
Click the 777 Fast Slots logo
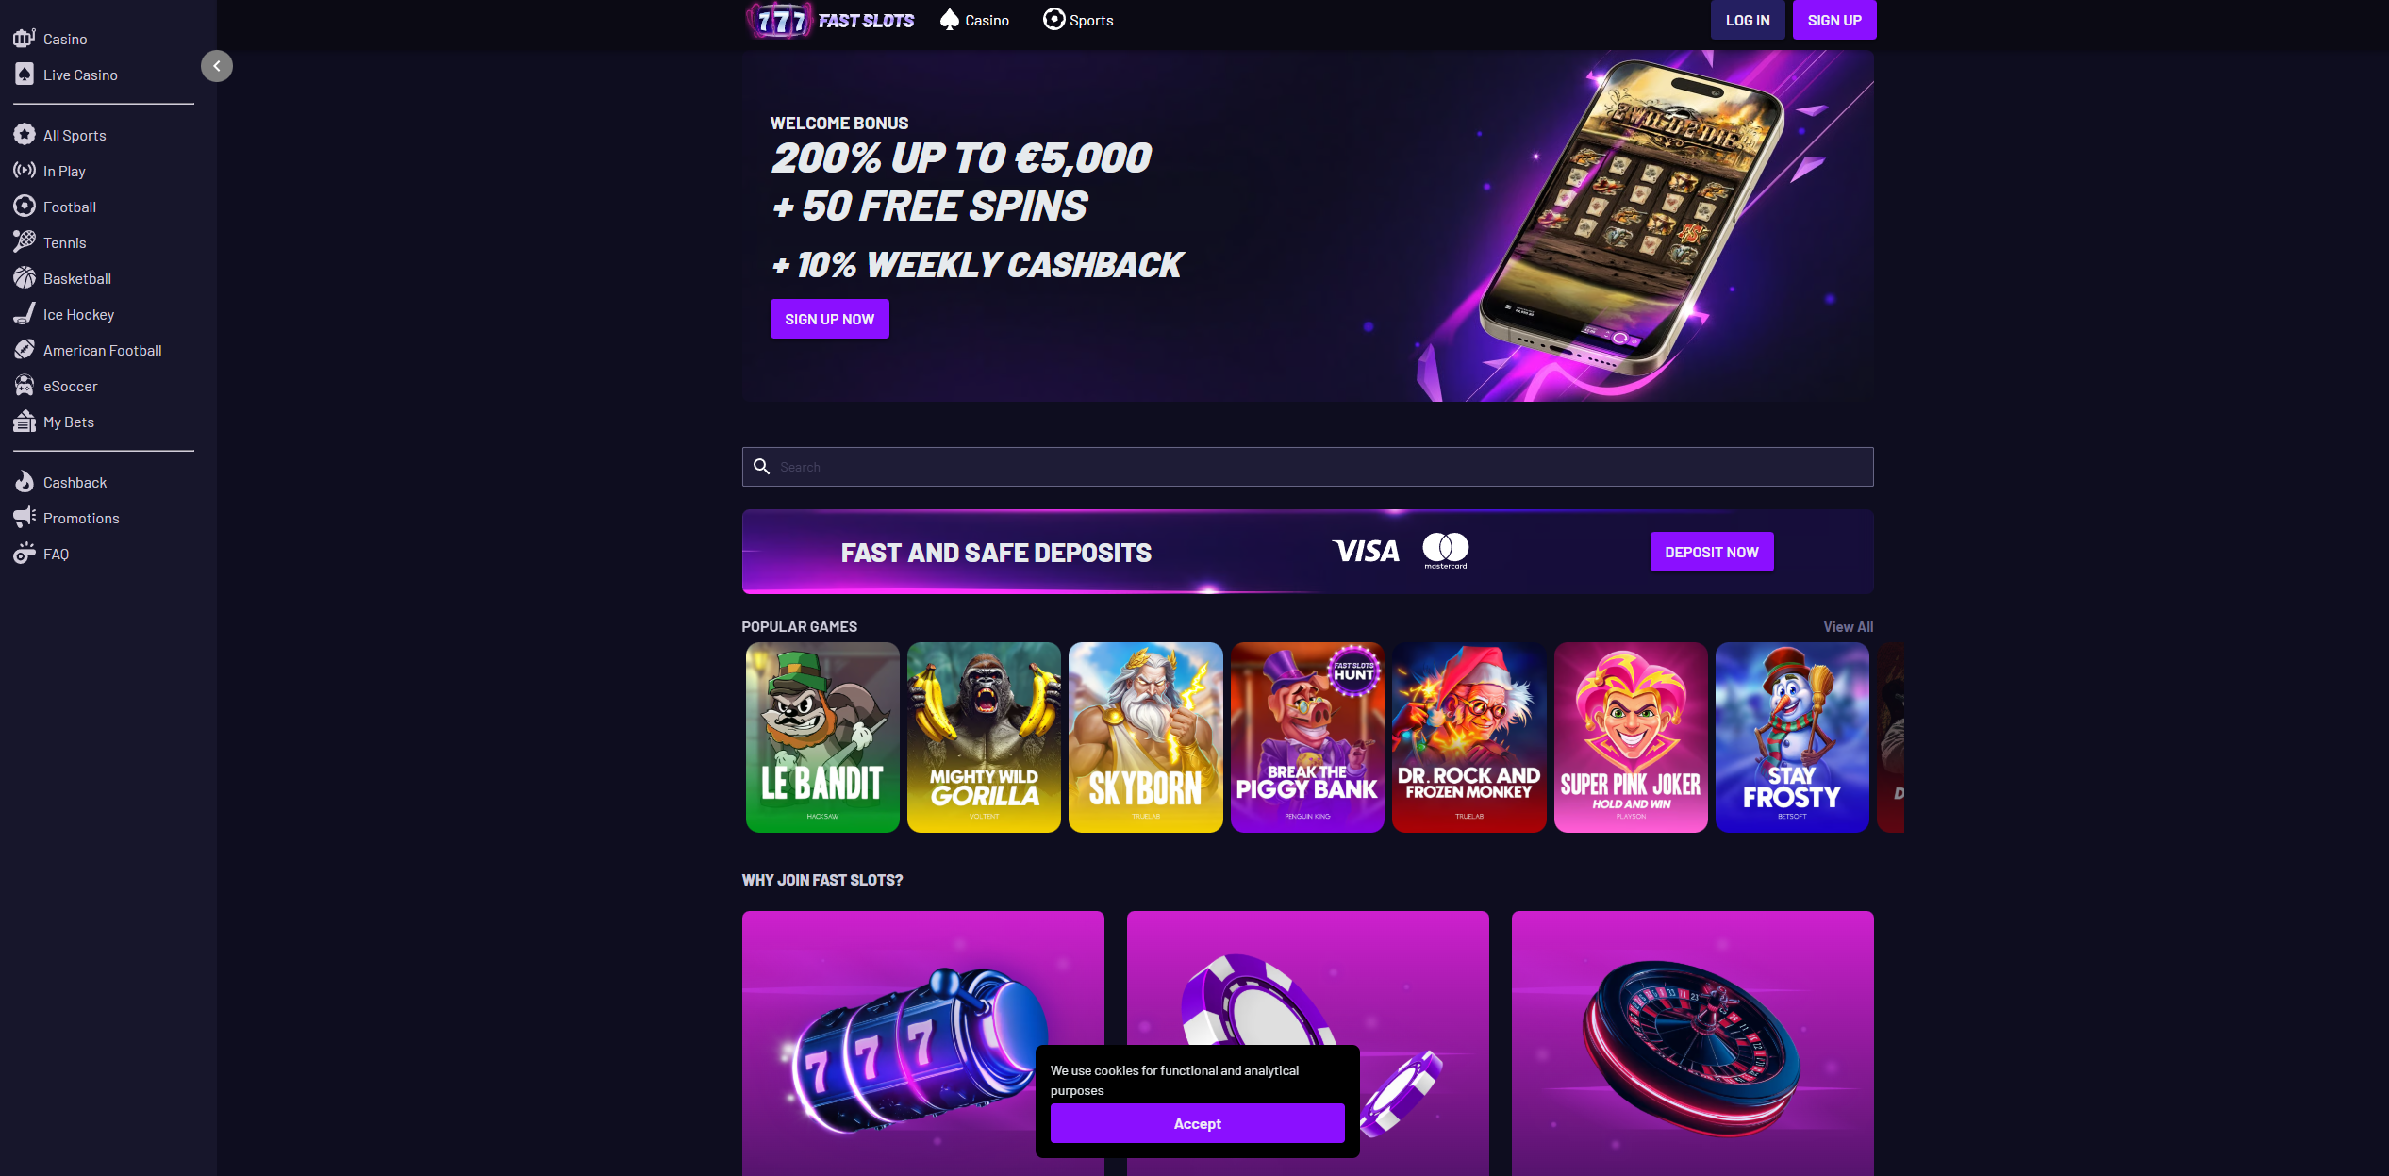pos(830,20)
